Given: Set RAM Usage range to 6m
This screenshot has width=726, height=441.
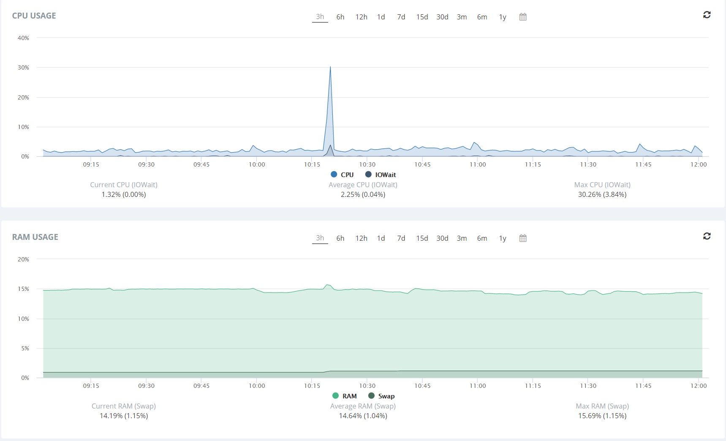Looking at the screenshot, I should click(482, 238).
